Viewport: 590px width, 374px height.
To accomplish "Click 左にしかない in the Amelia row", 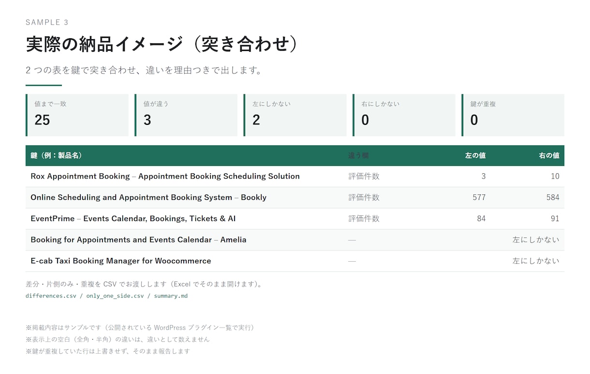I will click(x=536, y=239).
